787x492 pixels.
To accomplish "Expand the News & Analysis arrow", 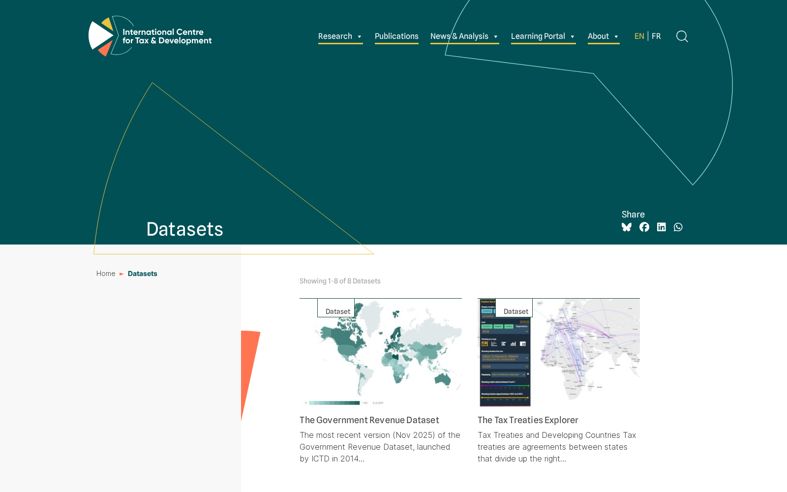I will (x=496, y=36).
